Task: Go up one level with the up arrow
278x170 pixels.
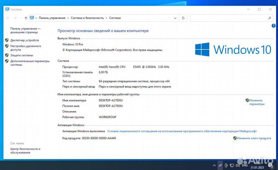Action: point(26,18)
